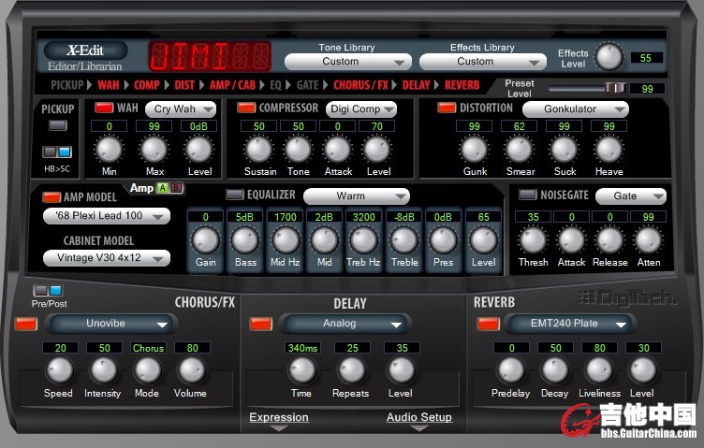Open the Unovibe chorus type dropdown

[112, 324]
